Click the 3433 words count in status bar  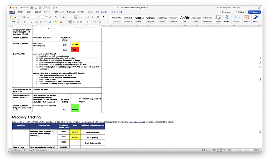point(16,150)
